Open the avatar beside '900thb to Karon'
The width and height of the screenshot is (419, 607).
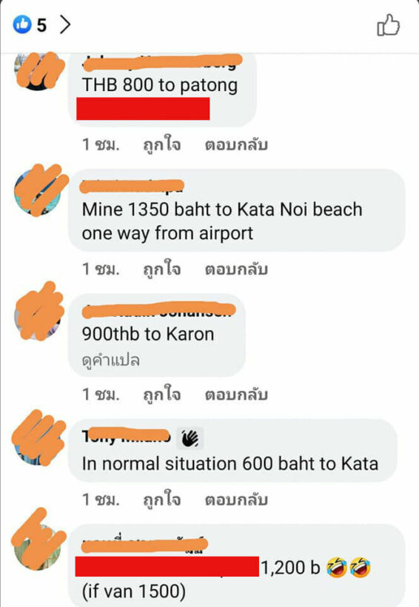38,316
